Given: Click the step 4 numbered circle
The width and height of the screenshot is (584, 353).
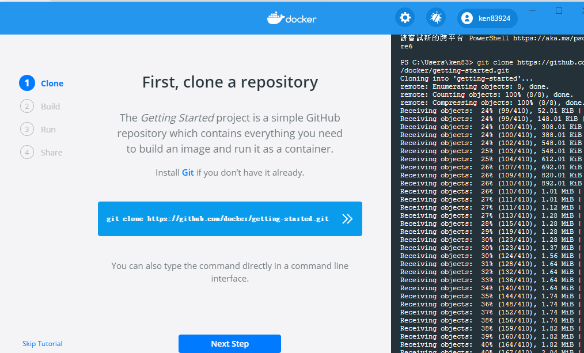Looking at the screenshot, I should click(27, 153).
